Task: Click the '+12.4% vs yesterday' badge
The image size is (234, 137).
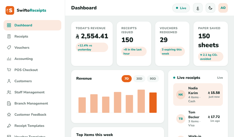Action: (92, 47)
